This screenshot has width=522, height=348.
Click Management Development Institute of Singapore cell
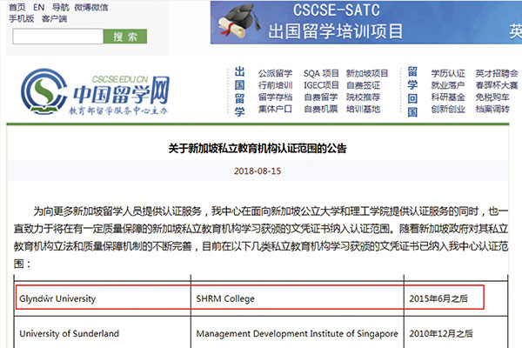pos(297,334)
